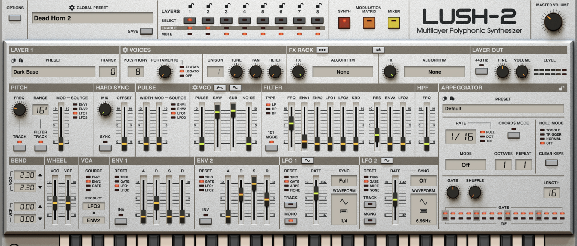The width and height of the screenshot is (577, 246).
Task: Save the Dead Horn 2 global preset
Action: (x=146, y=32)
